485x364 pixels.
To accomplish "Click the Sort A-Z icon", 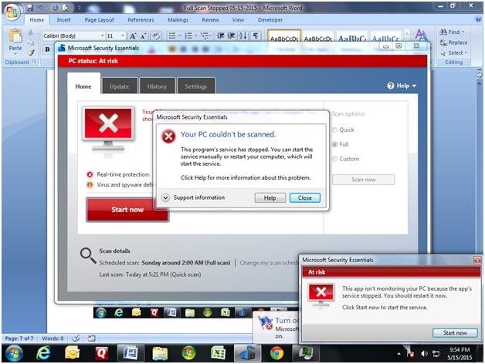I will pyautogui.click(x=243, y=35).
